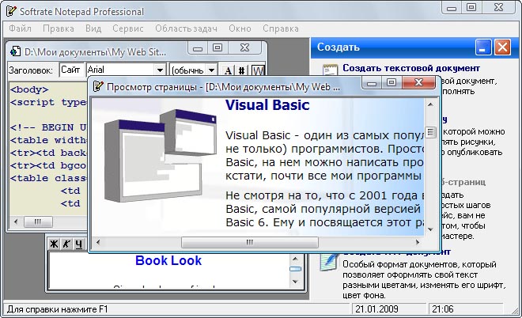Expand the обычный style dropdown
Image resolution: width=522 pixels, height=318 pixels.
pos(211,70)
